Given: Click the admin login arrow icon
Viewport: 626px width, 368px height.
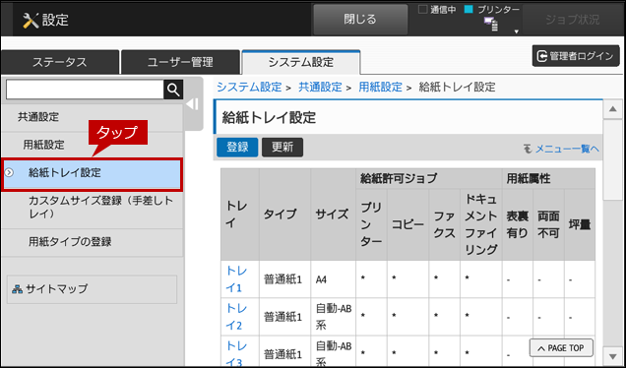Looking at the screenshot, I should point(541,56).
